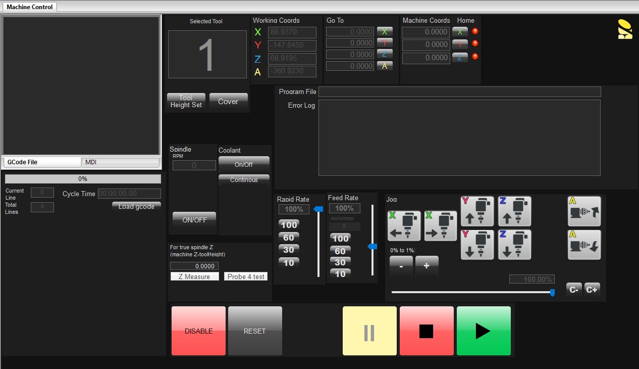The width and height of the screenshot is (639, 369).
Task: Stop the program with the red stop button
Action: 427,331
